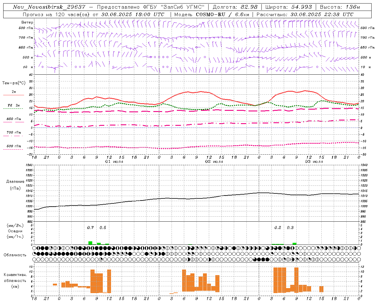This screenshot has height=301, width=376.
Task: Click the 03 июля date label
Action: [314, 162]
